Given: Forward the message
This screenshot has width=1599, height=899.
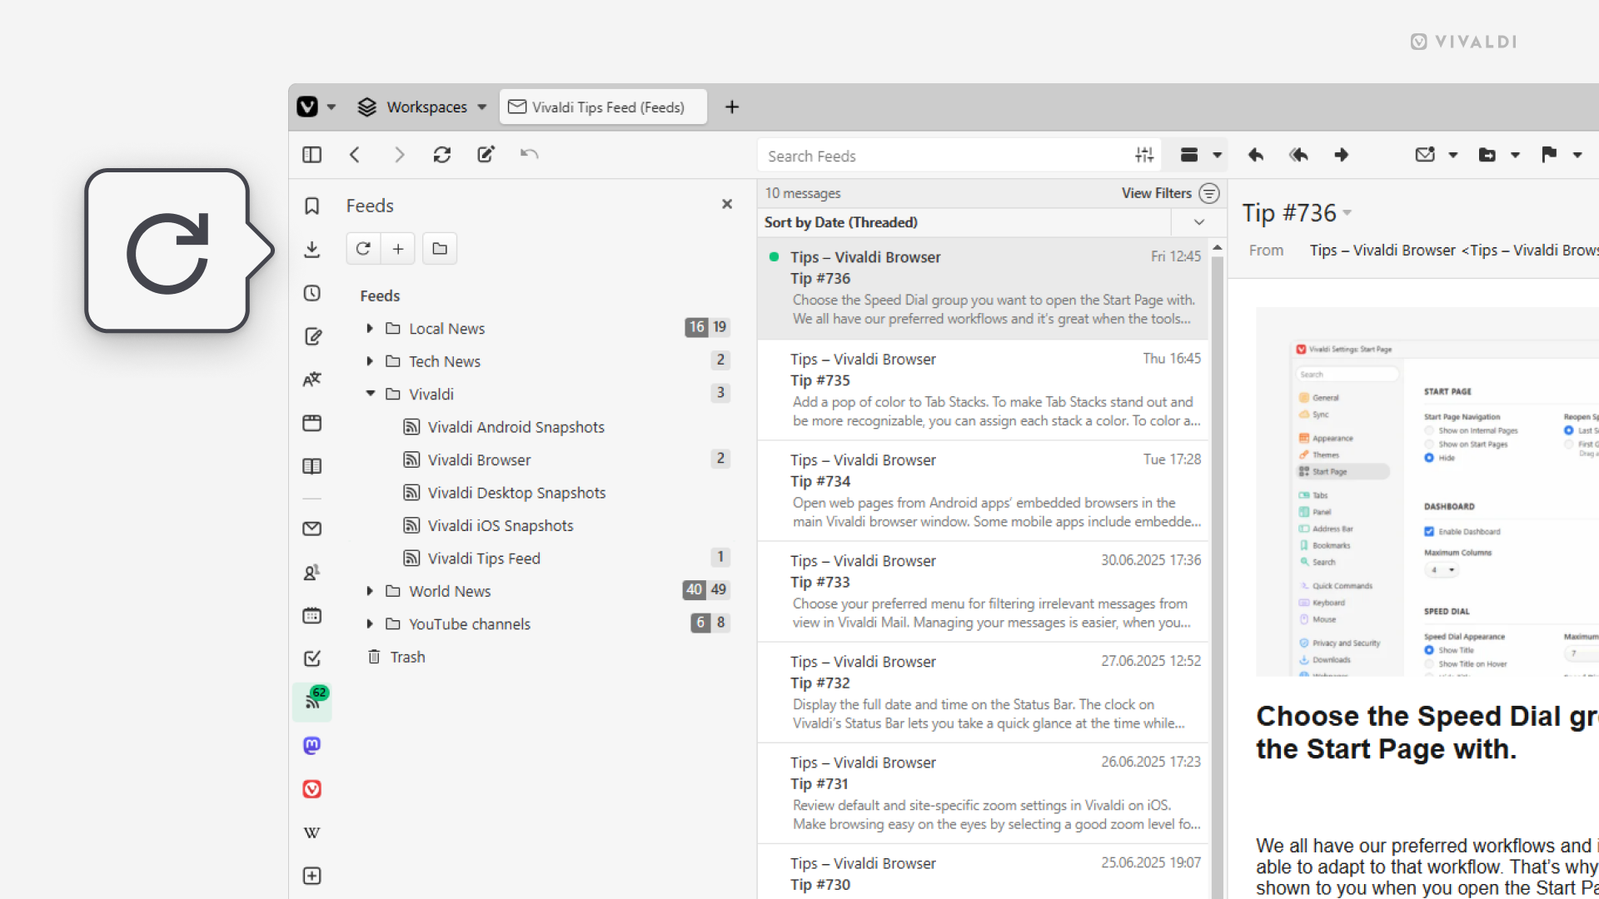Looking at the screenshot, I should [1342, 155].
